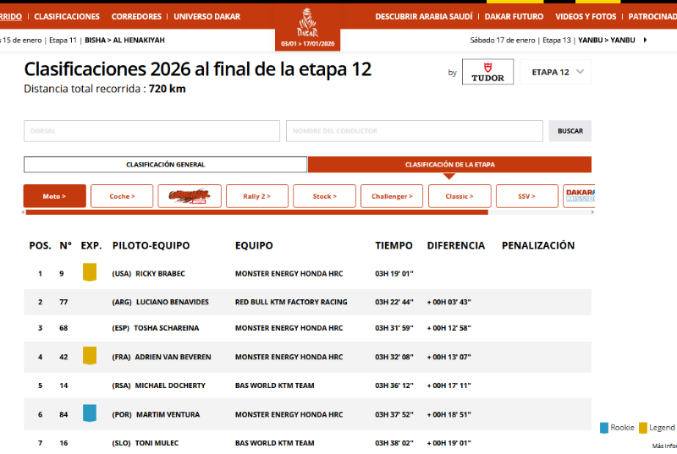
Task: Click Brabec's time 03H 19' 01"
Action: point(394,274)
